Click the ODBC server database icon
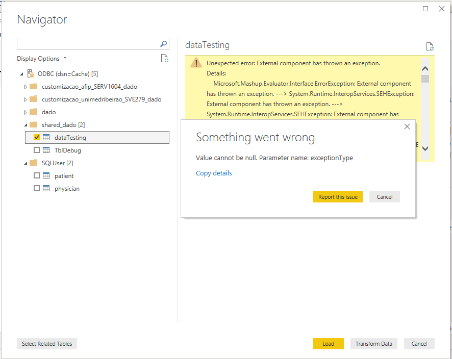 (x=31, y=73)
